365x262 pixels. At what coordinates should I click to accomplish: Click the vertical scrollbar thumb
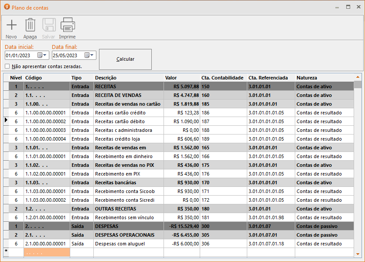(358, 84)
